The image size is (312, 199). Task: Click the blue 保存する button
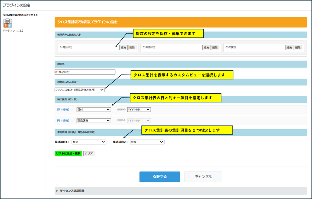click(x=160, y=177)
